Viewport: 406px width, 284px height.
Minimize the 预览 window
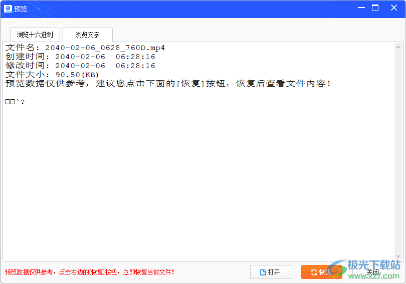[x=361, y=8]
